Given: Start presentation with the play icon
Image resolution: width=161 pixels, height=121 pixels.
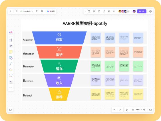Looking at the screenshot, I should coord(89,11).
